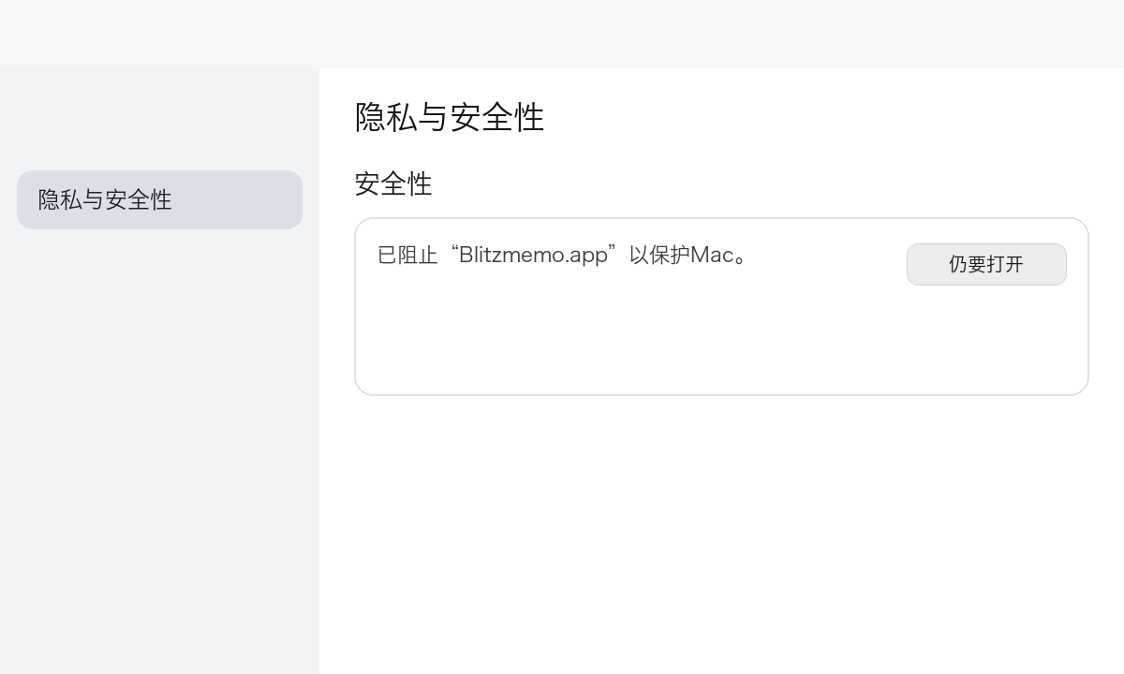This screenshot has height=674, width=1124.
Task: Click the Privacy & Security sidebar button
Action: [159, 199]
